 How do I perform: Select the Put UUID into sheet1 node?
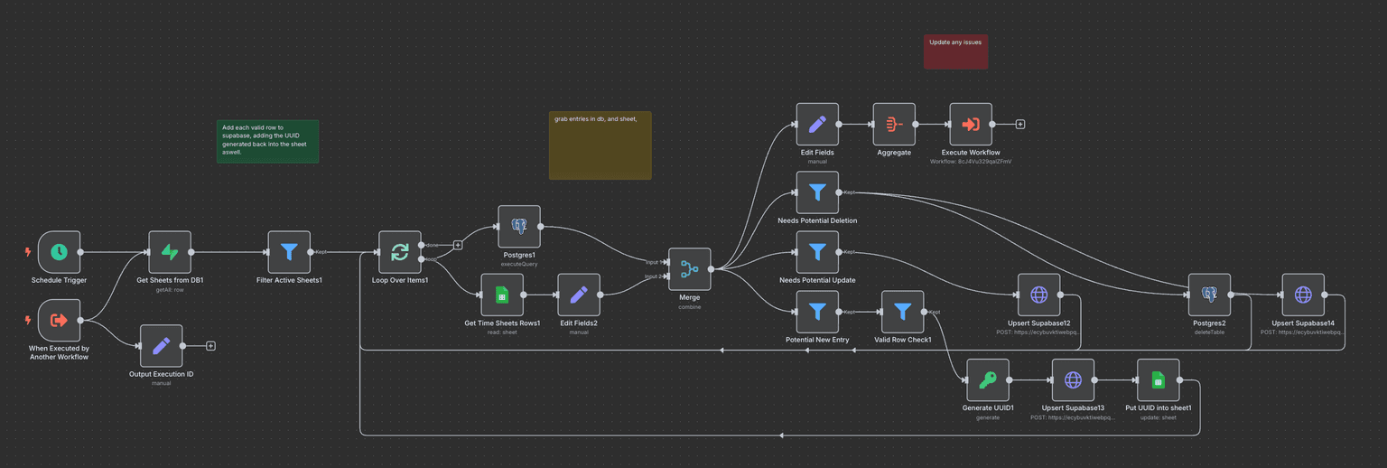point(1159,379)
